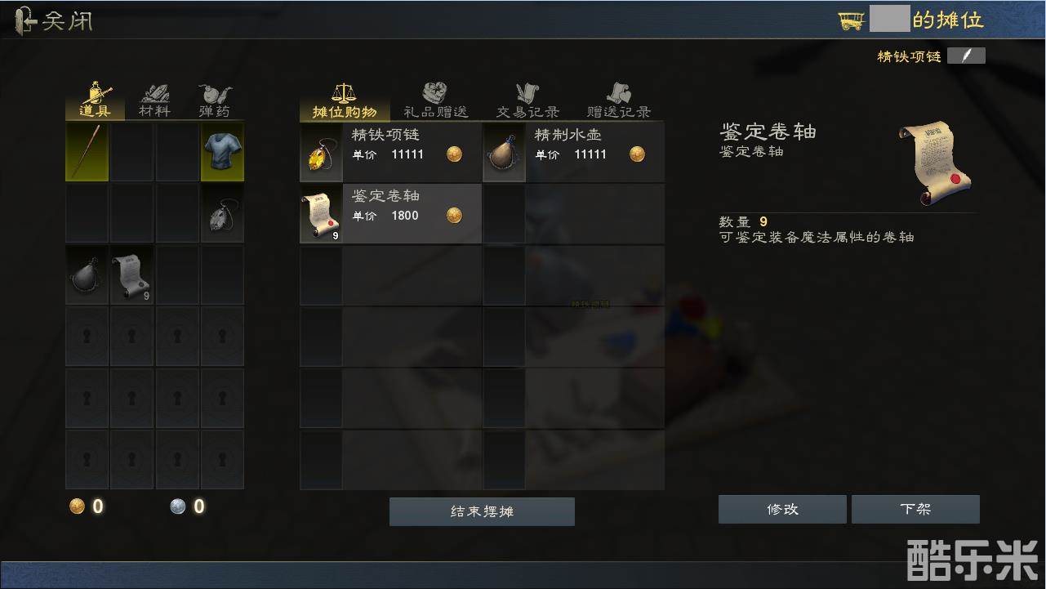Click the 精铁项链 necklace stall listing

[x=391, y=152]
